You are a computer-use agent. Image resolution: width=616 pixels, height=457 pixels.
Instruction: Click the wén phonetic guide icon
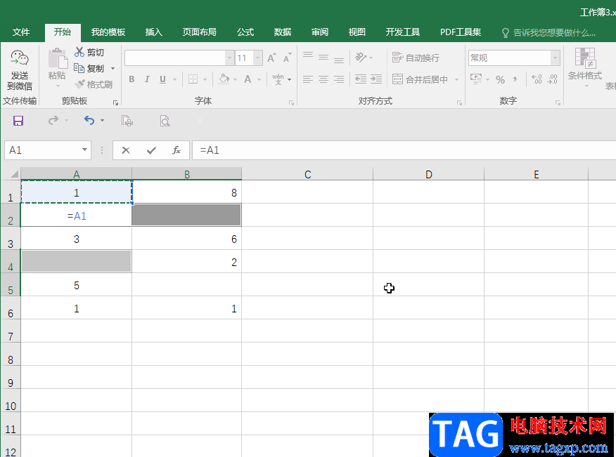pyautogui.click(x=278, y=79)
